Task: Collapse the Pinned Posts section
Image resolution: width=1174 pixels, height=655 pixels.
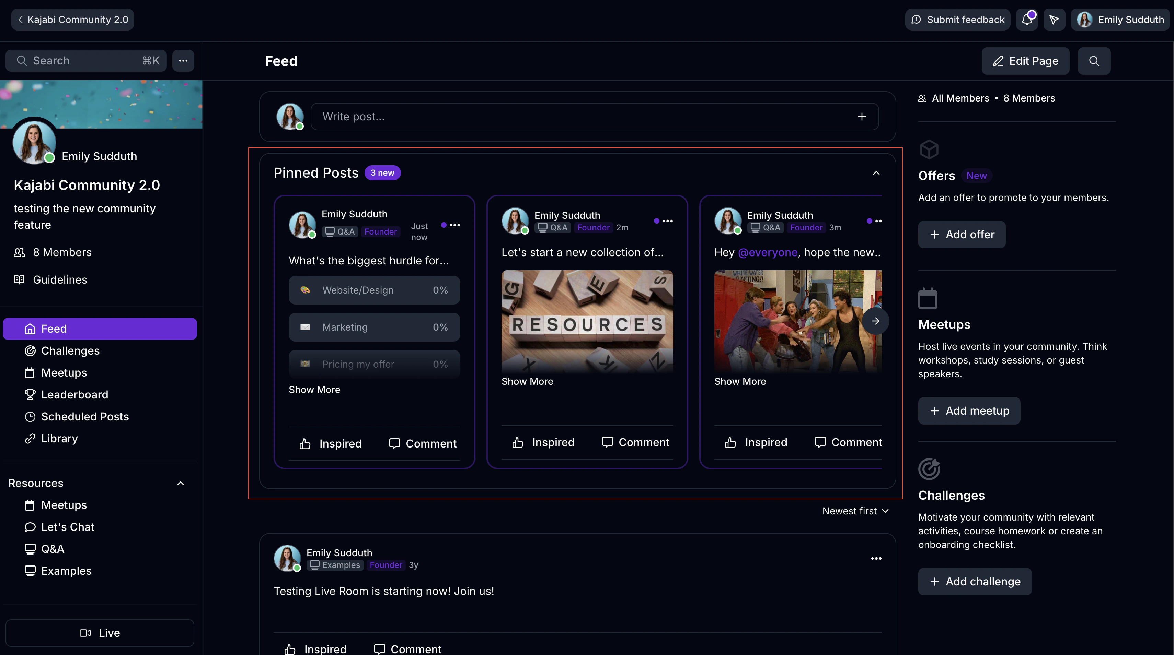Action: [876, 173]
